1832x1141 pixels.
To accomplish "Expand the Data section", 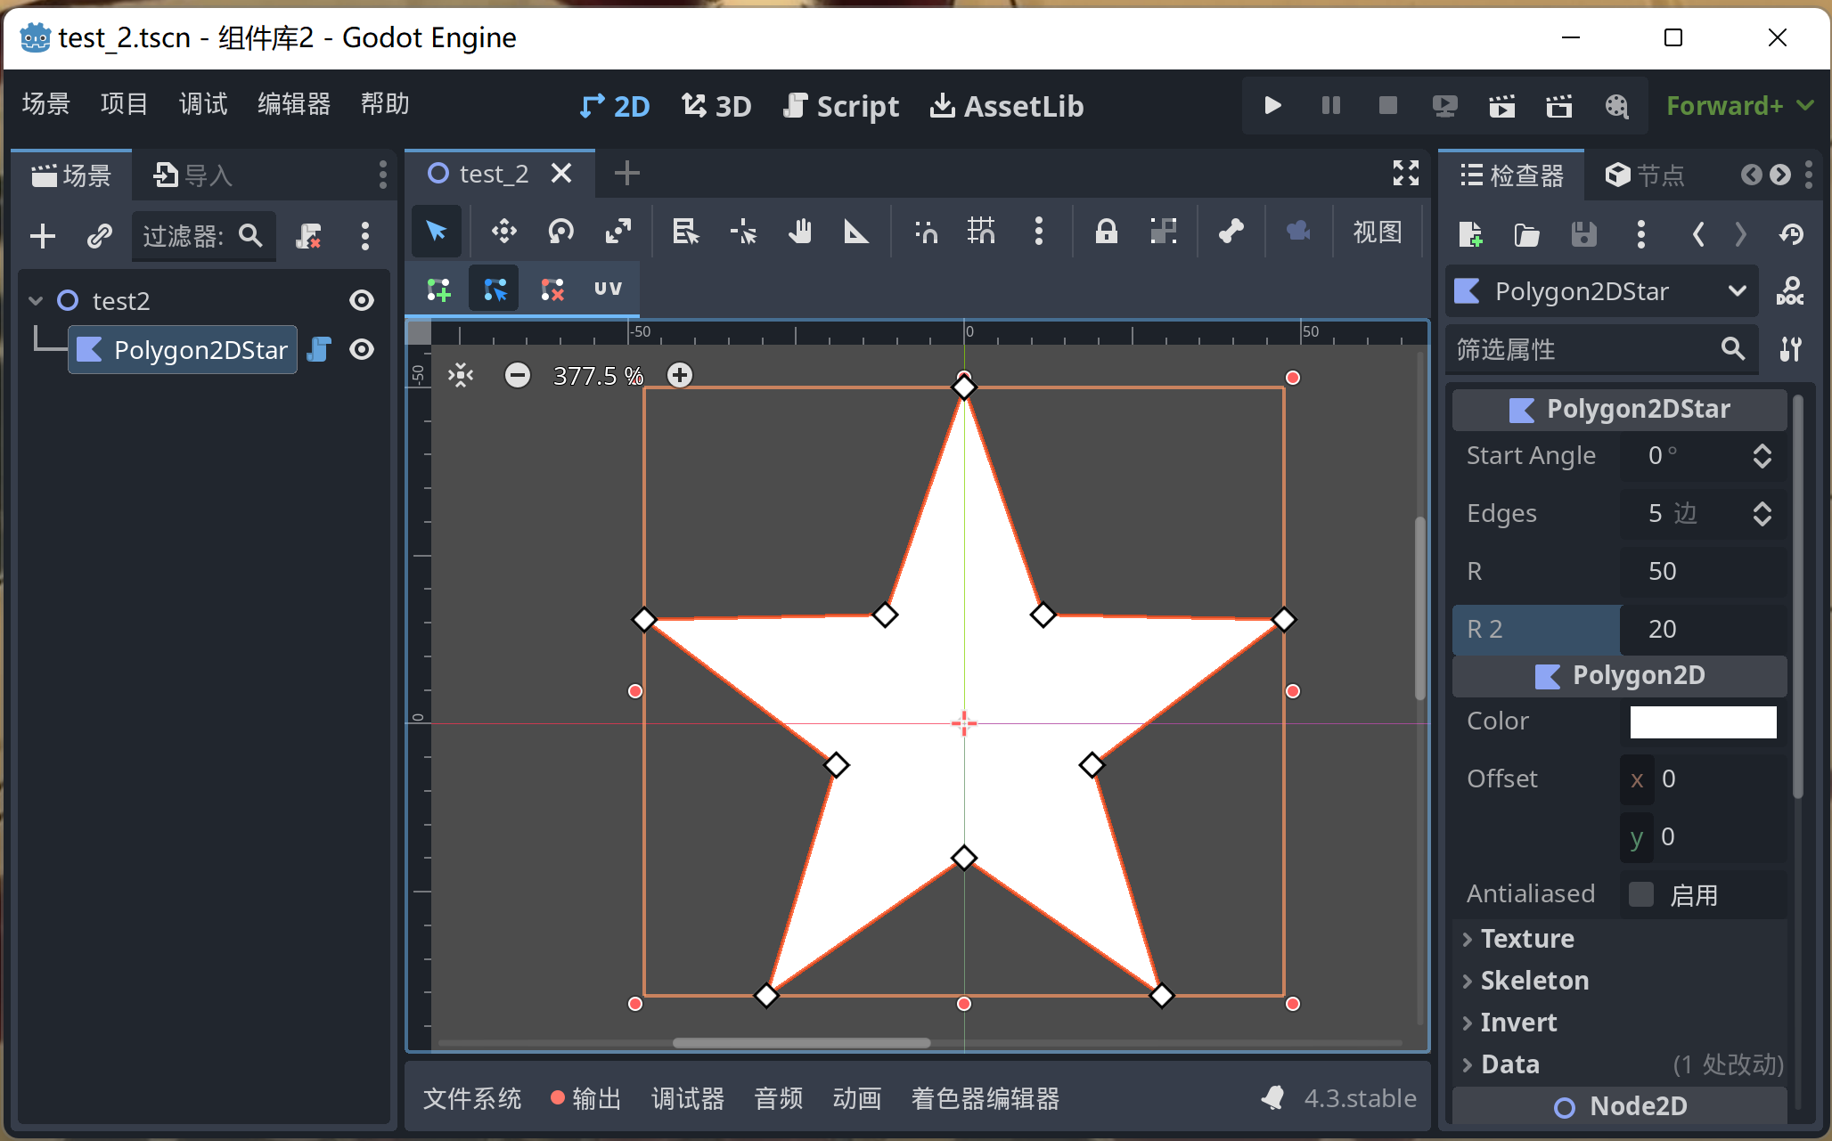I will coord(1618,1064).
